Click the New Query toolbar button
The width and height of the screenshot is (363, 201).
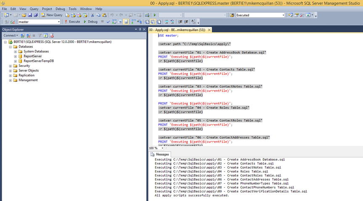click(x=52, y=15)
